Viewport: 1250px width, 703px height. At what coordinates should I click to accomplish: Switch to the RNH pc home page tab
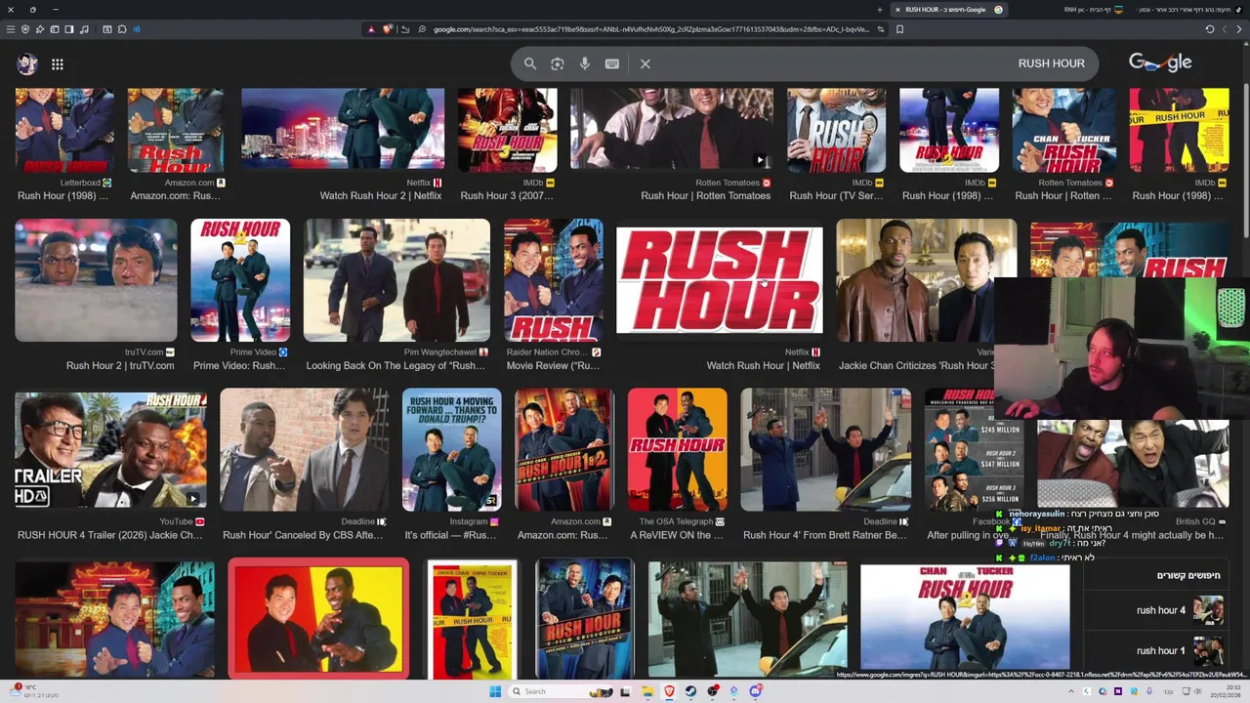coord(1094,10)
